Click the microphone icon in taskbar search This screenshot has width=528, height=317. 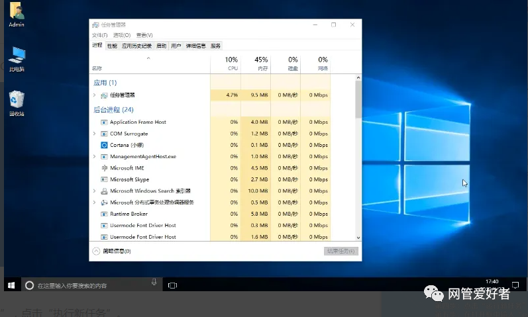(154, 282)
